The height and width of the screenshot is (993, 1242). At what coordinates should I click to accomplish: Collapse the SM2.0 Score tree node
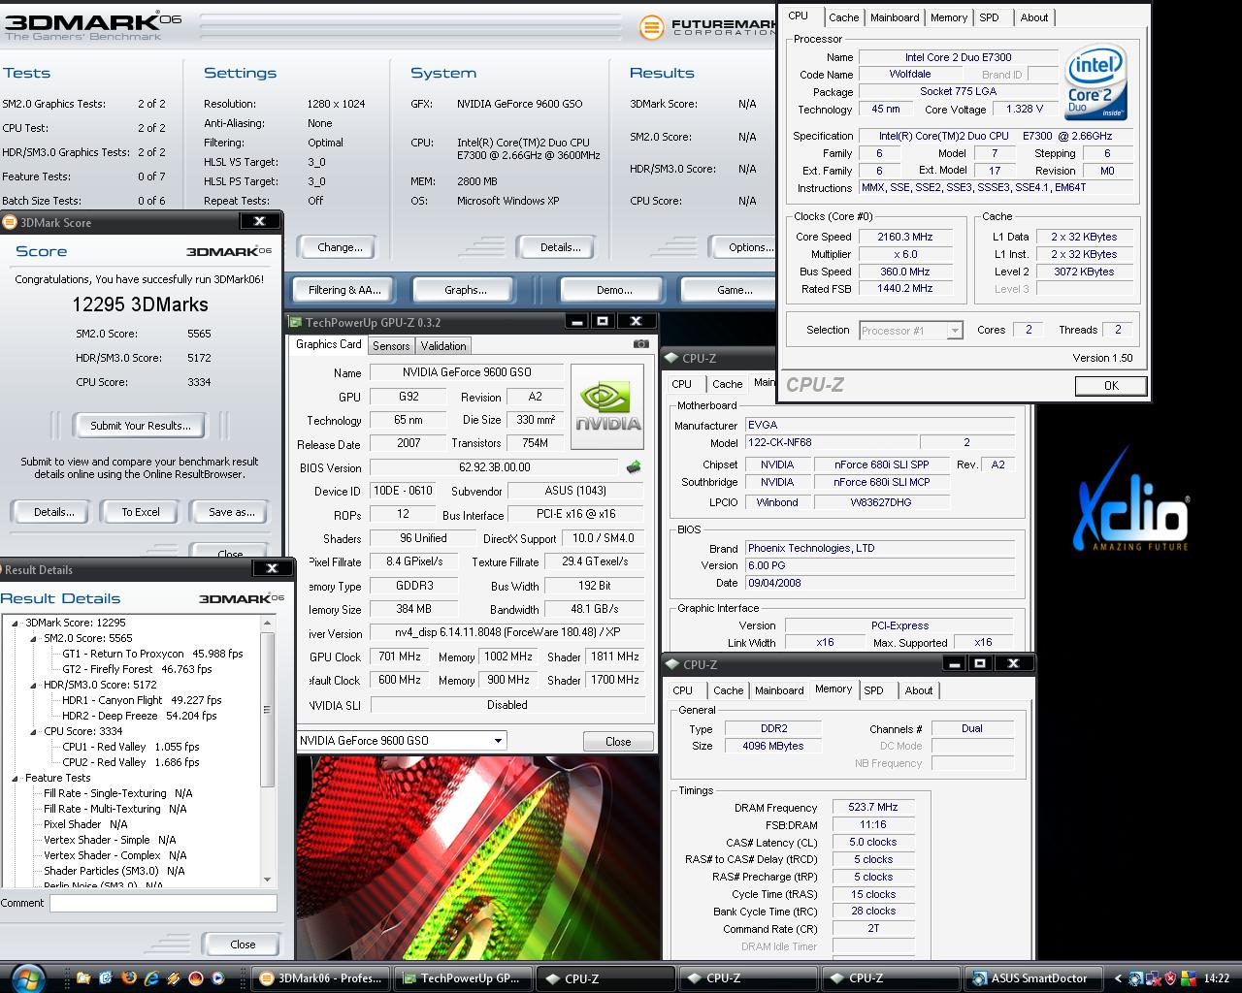(x=34, y=638)
